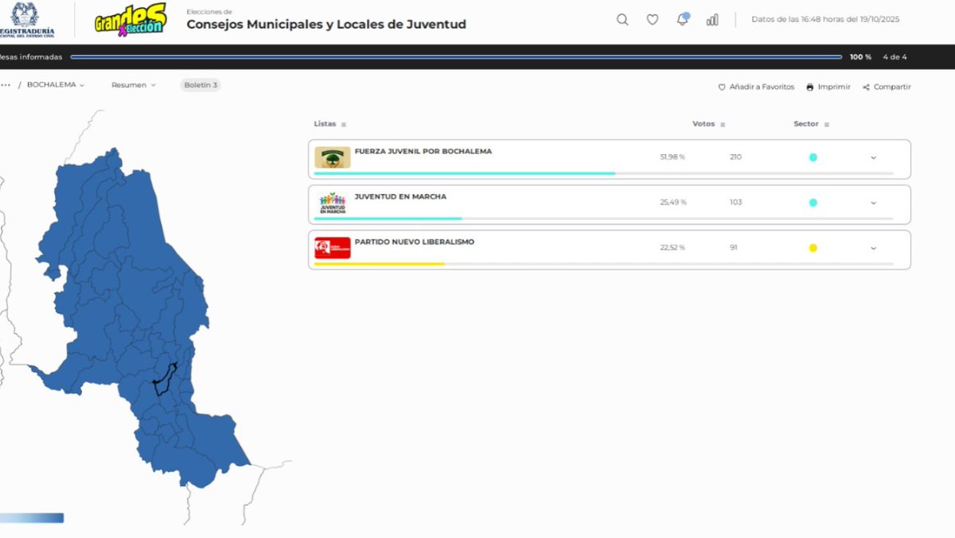
Task: Click the Registraduría logo
Action: (x=28, y=19)
